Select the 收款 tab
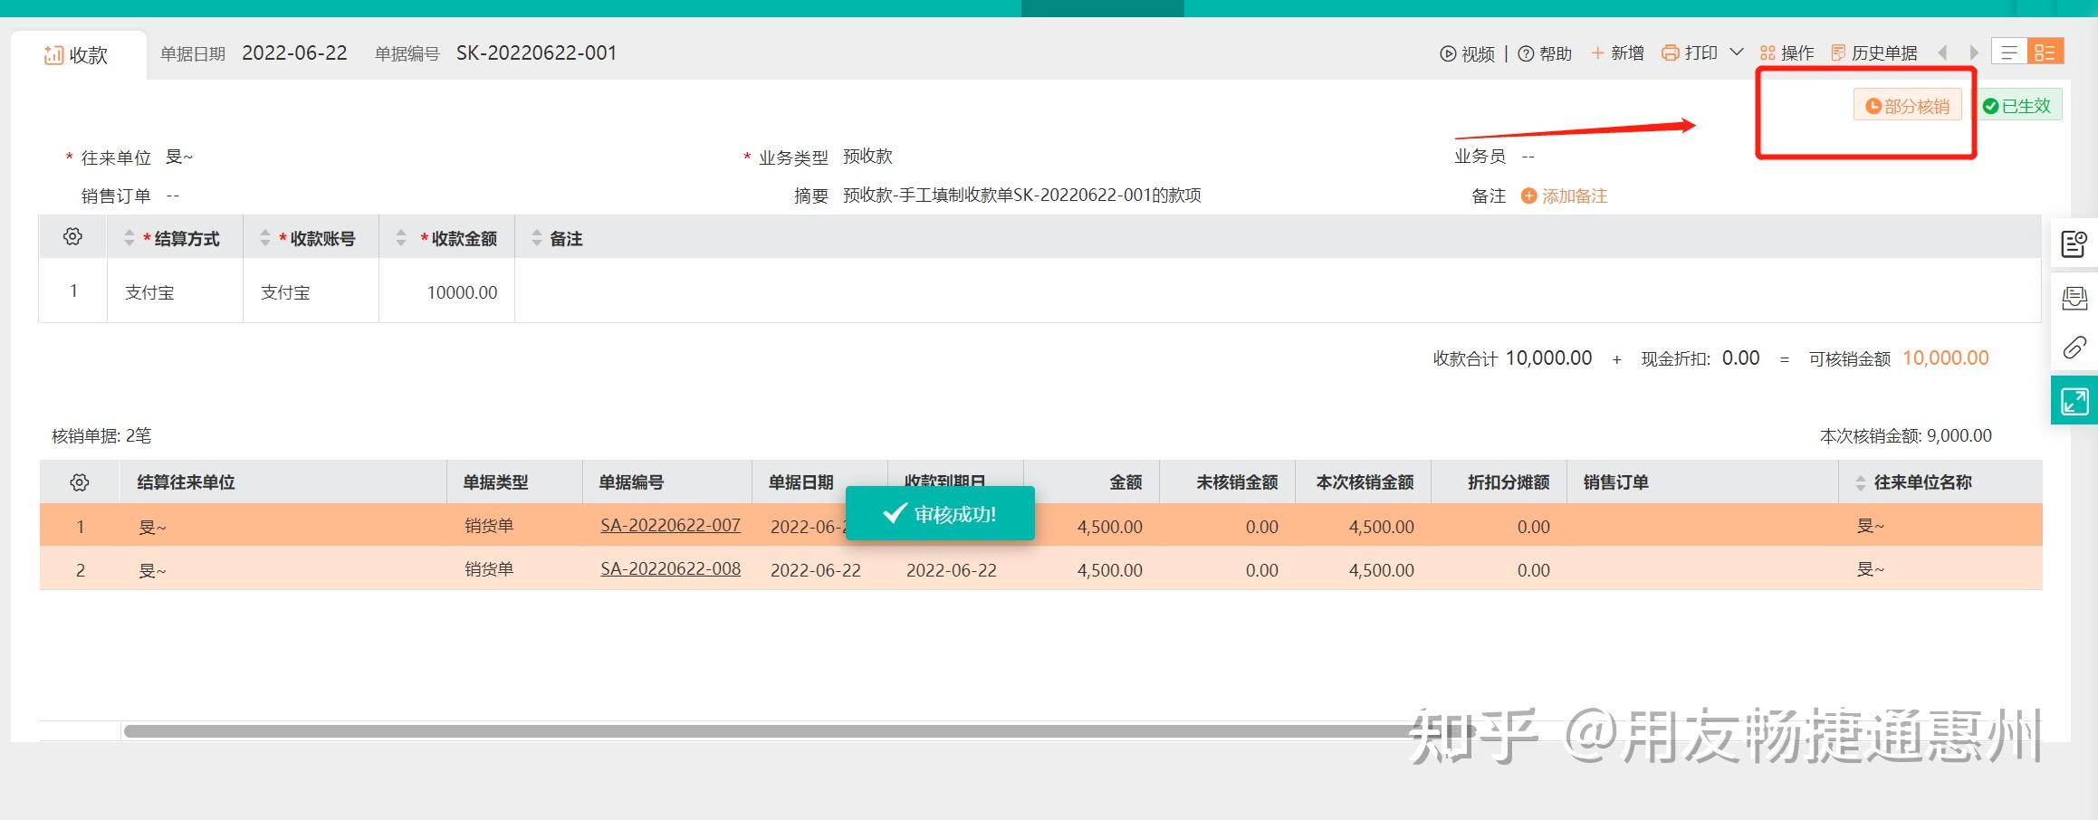 (x=77, y=55)
